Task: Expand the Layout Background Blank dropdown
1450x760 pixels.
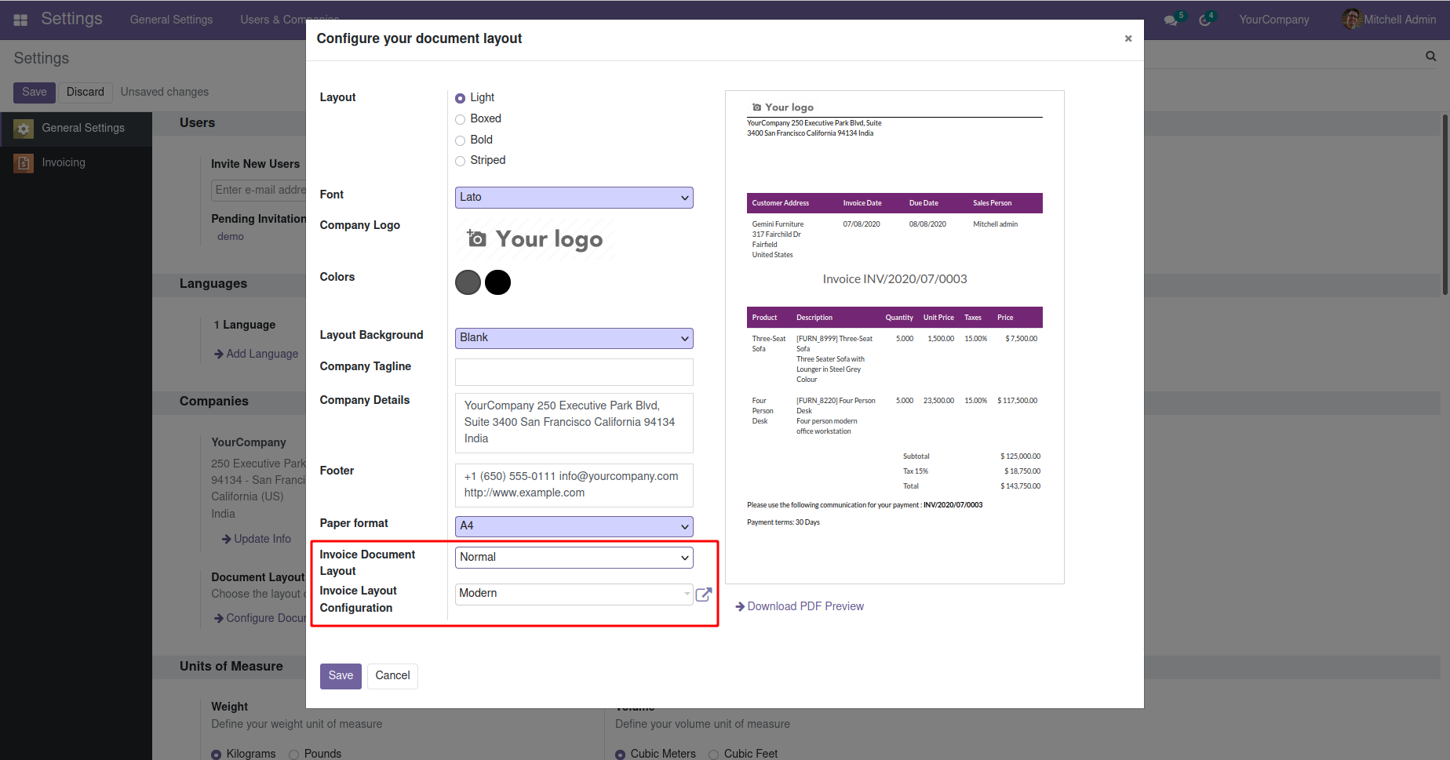Action: (x=574, y=338)
